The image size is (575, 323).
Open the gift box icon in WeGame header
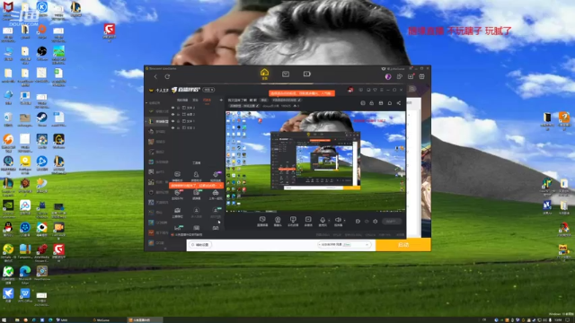(x=421, y=76)
